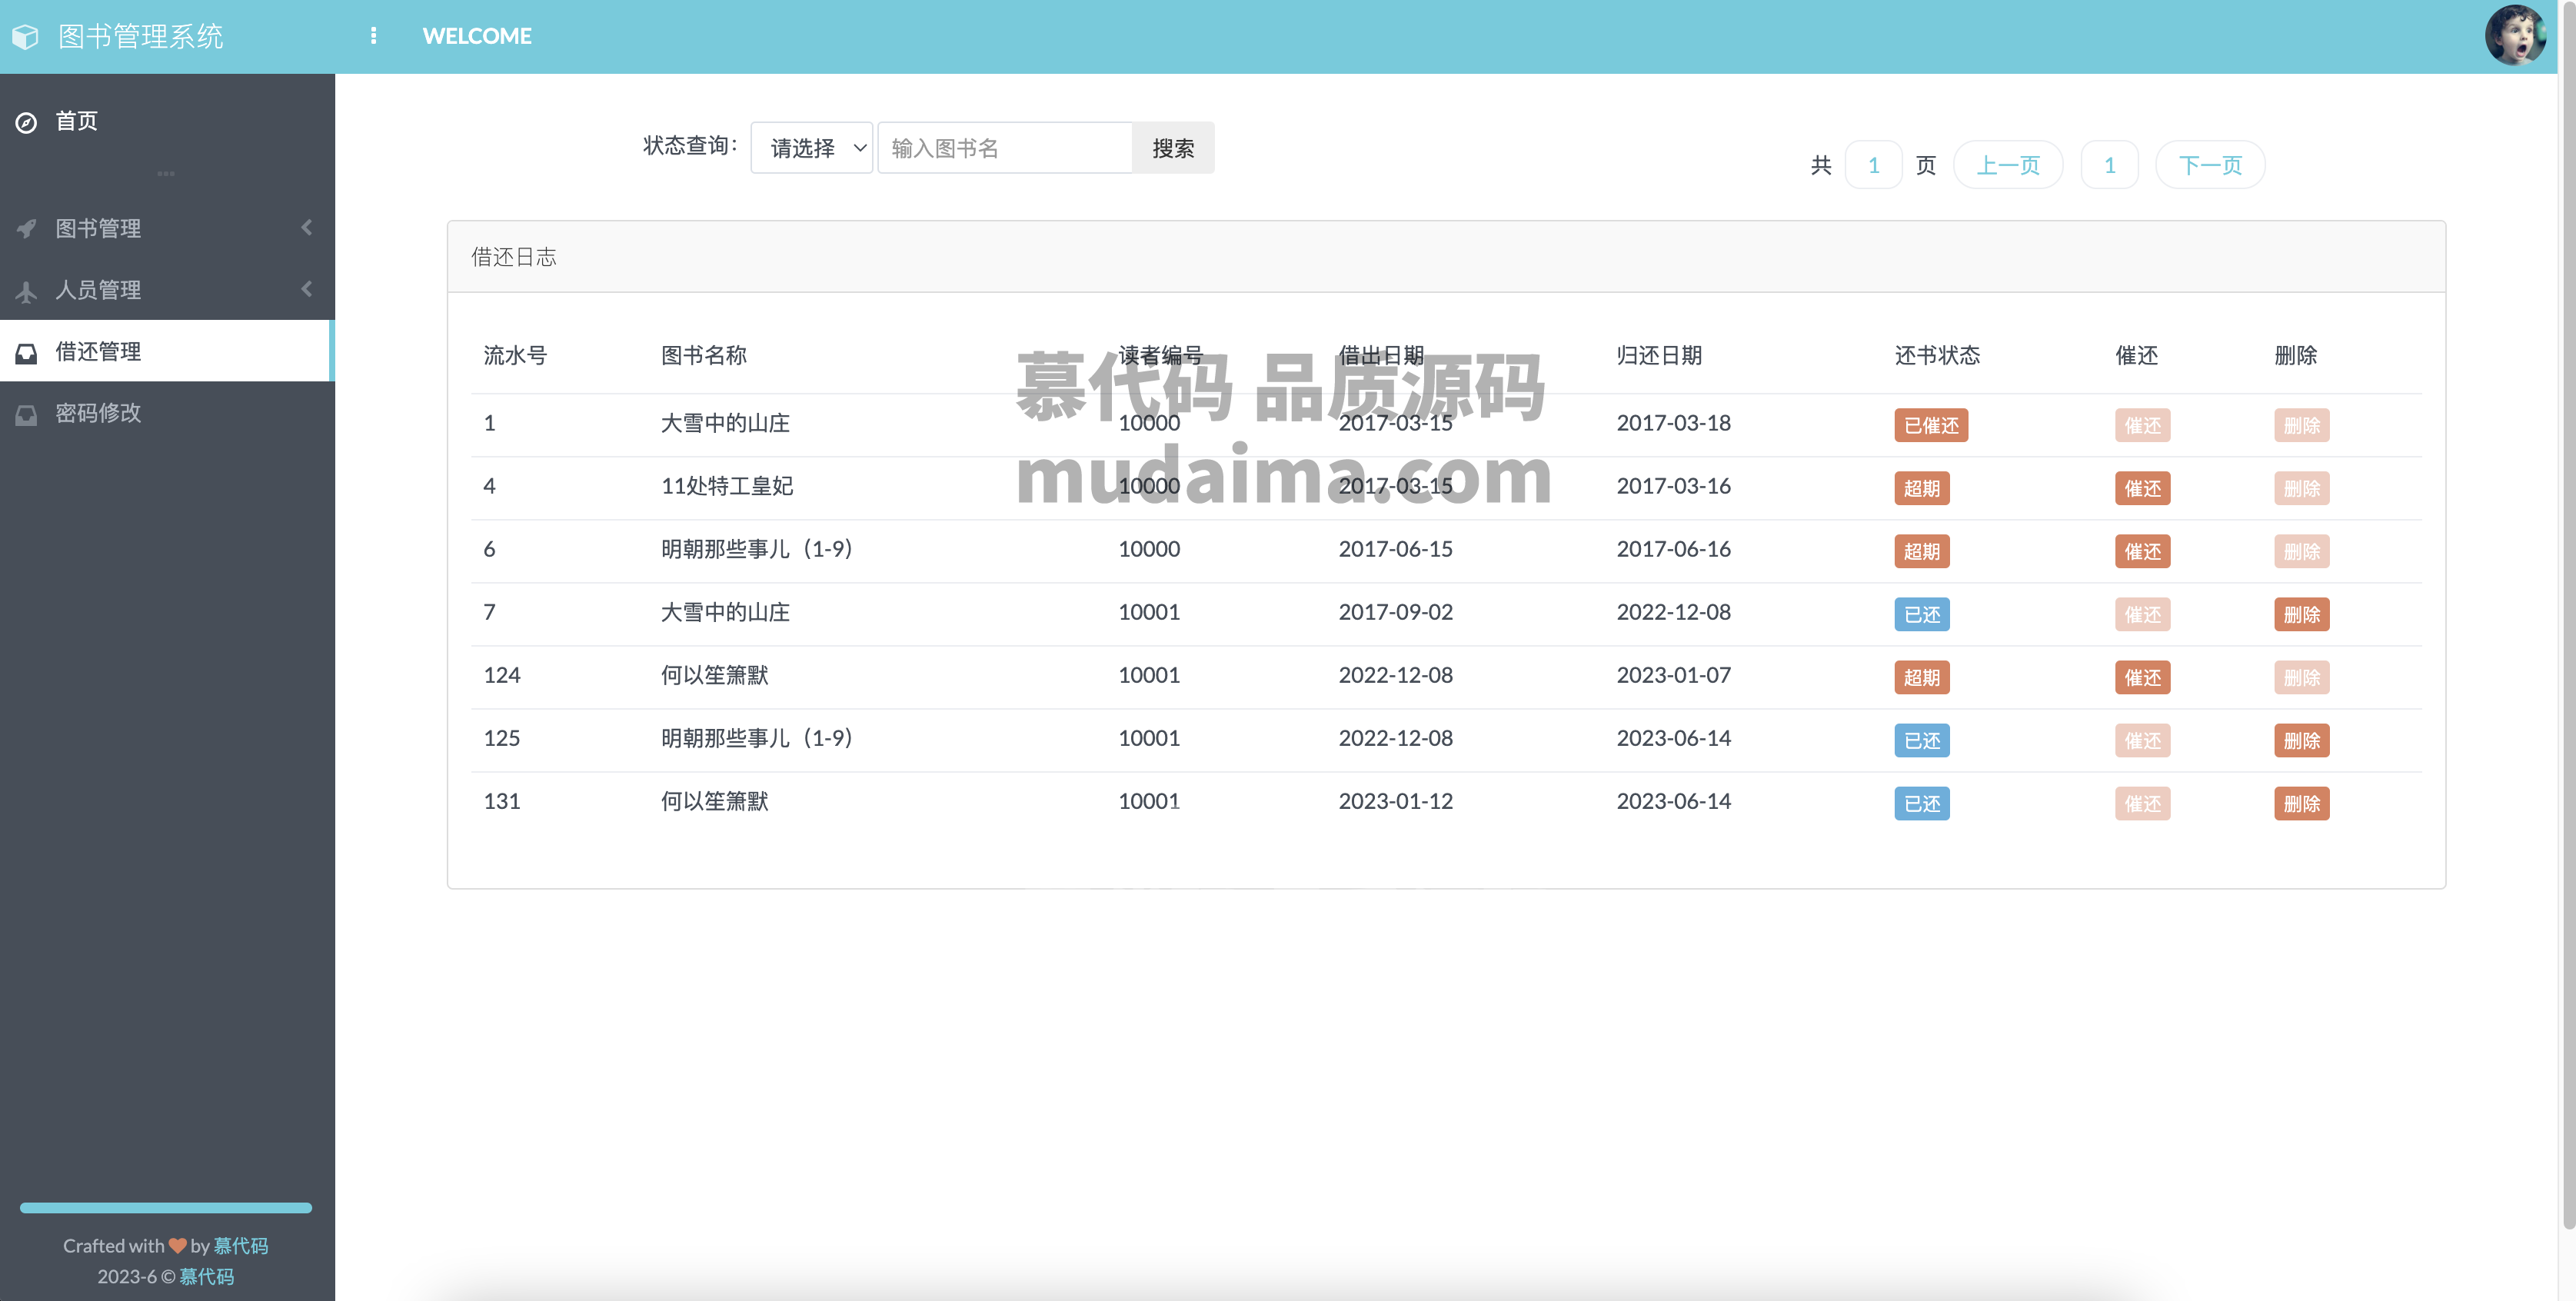
Task: Click the 慕代码 link after Crafted with
Action: (x=241, y=1245)
